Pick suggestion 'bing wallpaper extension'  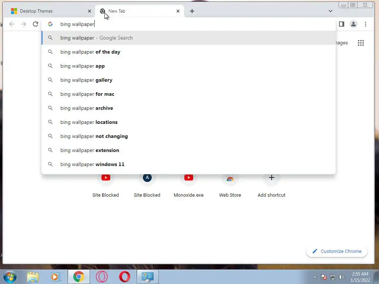(x=188, y=150)
